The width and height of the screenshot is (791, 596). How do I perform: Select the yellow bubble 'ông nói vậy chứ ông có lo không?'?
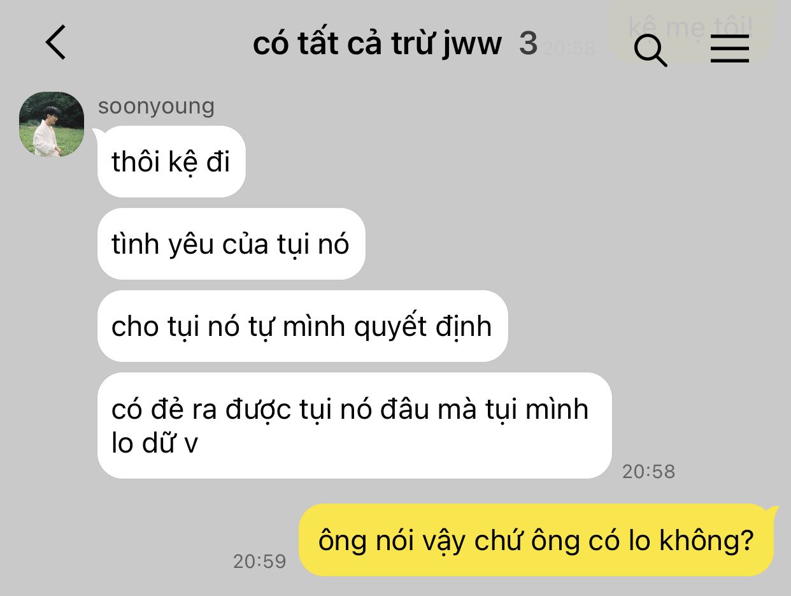(536, 540)
